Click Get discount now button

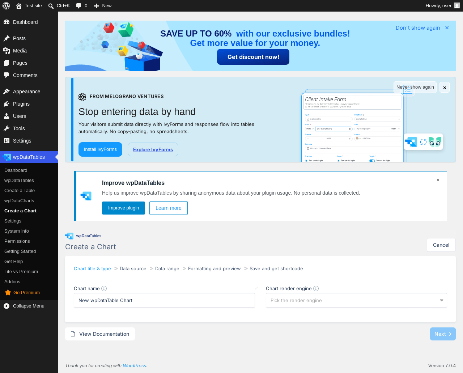pos(253,57)
